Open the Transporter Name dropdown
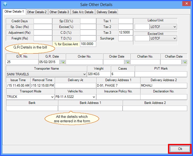The image size is (193, 156). 84,74
